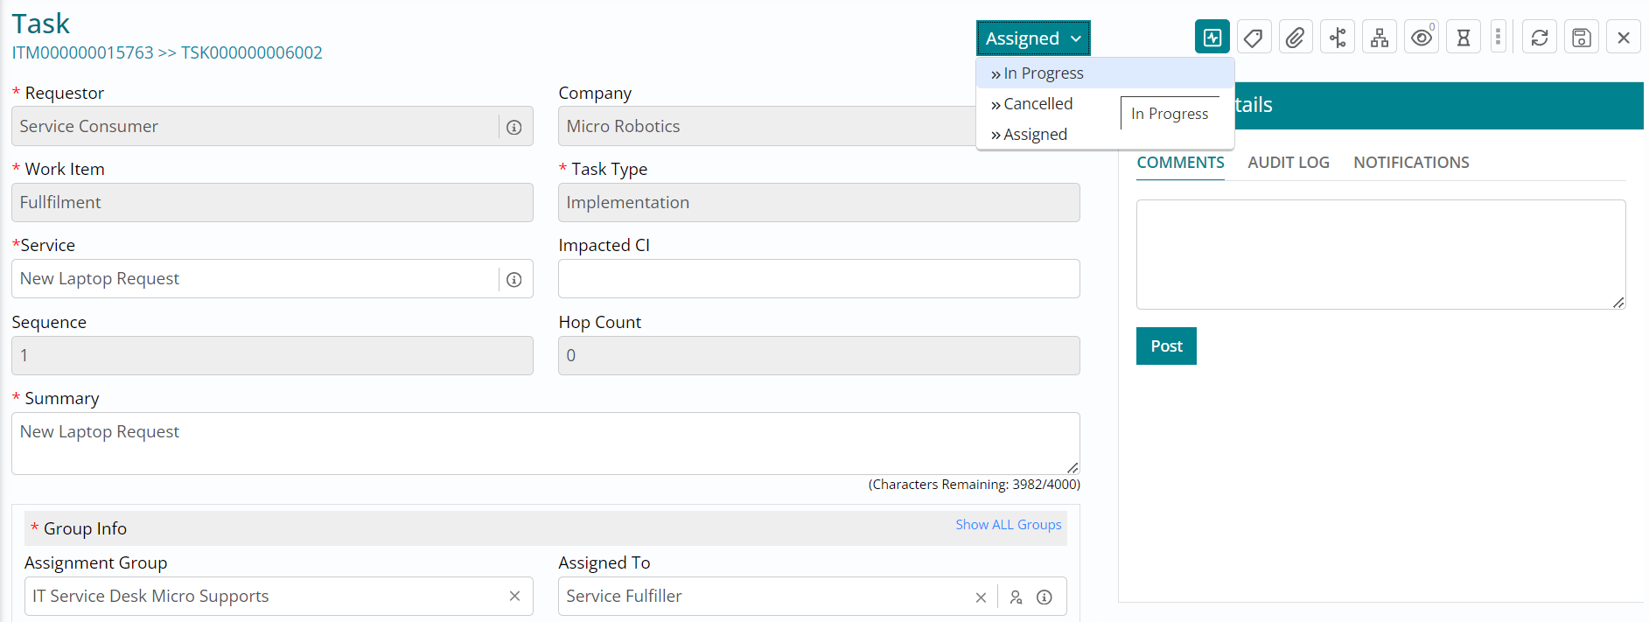Click the activity details pulse icon
This screenshot has height=622, width=1649.
pos(1212,38)
